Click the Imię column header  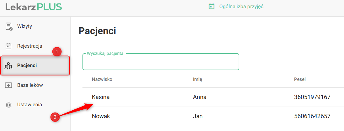(x=197, y=79)
